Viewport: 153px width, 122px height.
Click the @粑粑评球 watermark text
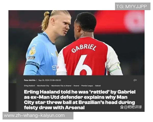pyautogui.click(x=133, y=107)
